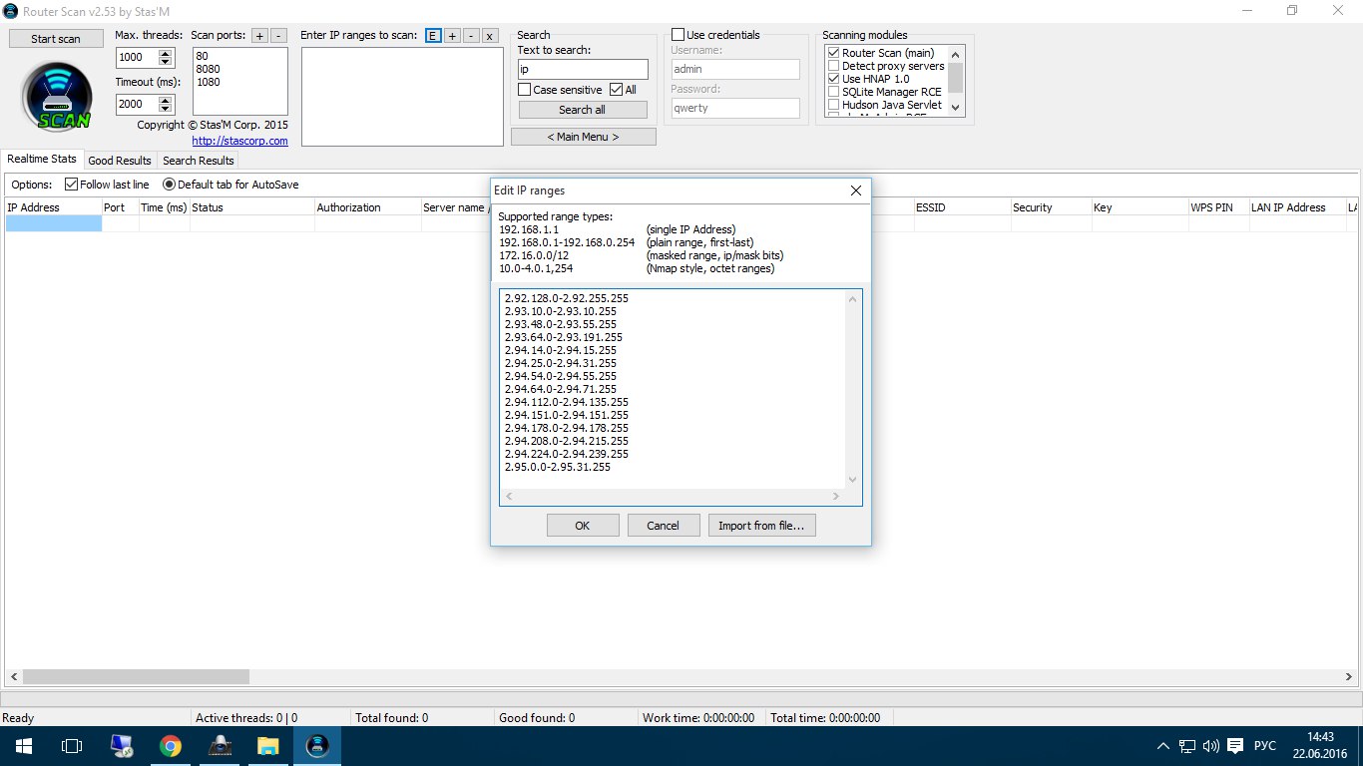The image size is (1363, 766).
Task: Switch to Search Results tab
Action: point(199,161)
